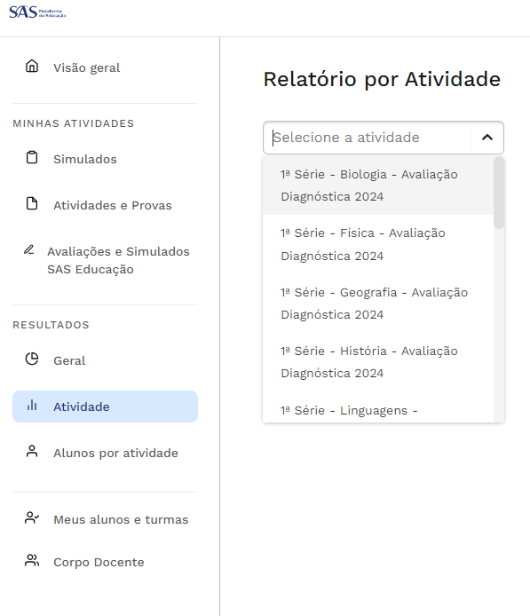Click the user-check icon for Meus alunos e turmas
Viewport: 530px width, 616px height.
(x=32, y=517)
